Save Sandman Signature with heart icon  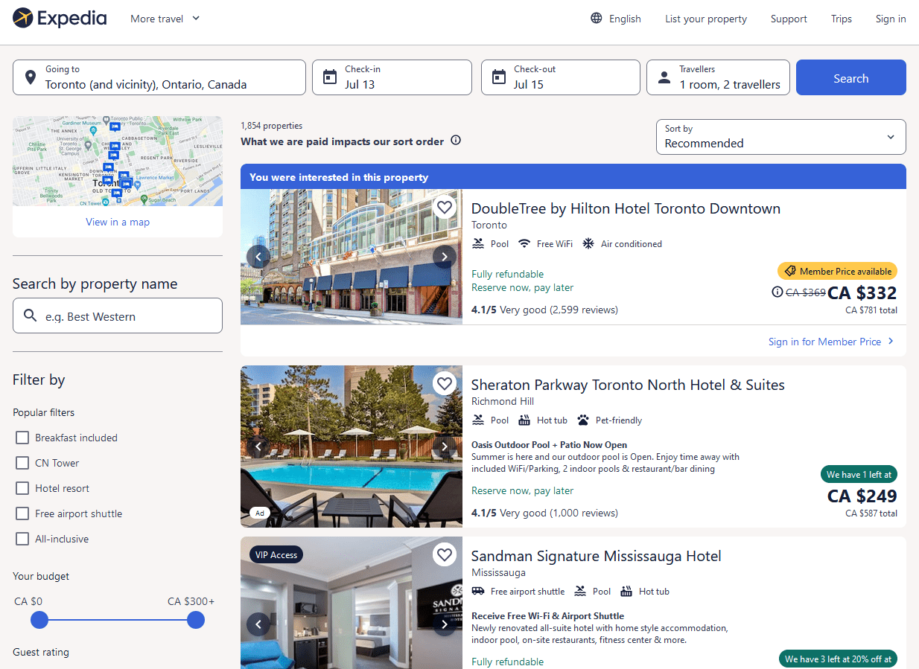pyautogui.click(x=445, y=554)
